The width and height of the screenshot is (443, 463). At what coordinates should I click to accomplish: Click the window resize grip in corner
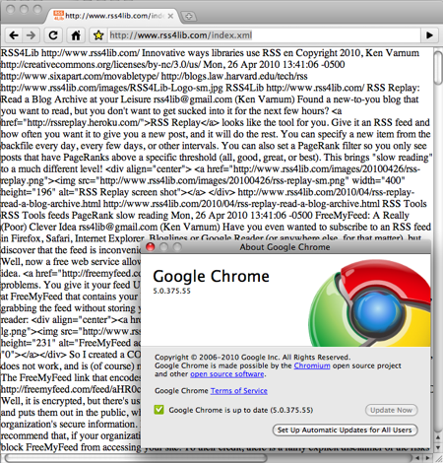[438, 458]
